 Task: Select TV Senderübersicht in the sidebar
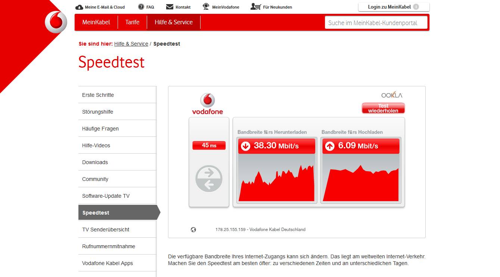(x=117, y=229)
